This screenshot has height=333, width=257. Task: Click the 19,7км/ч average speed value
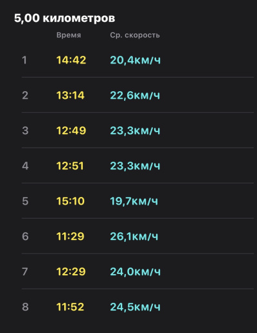(134, 201)
